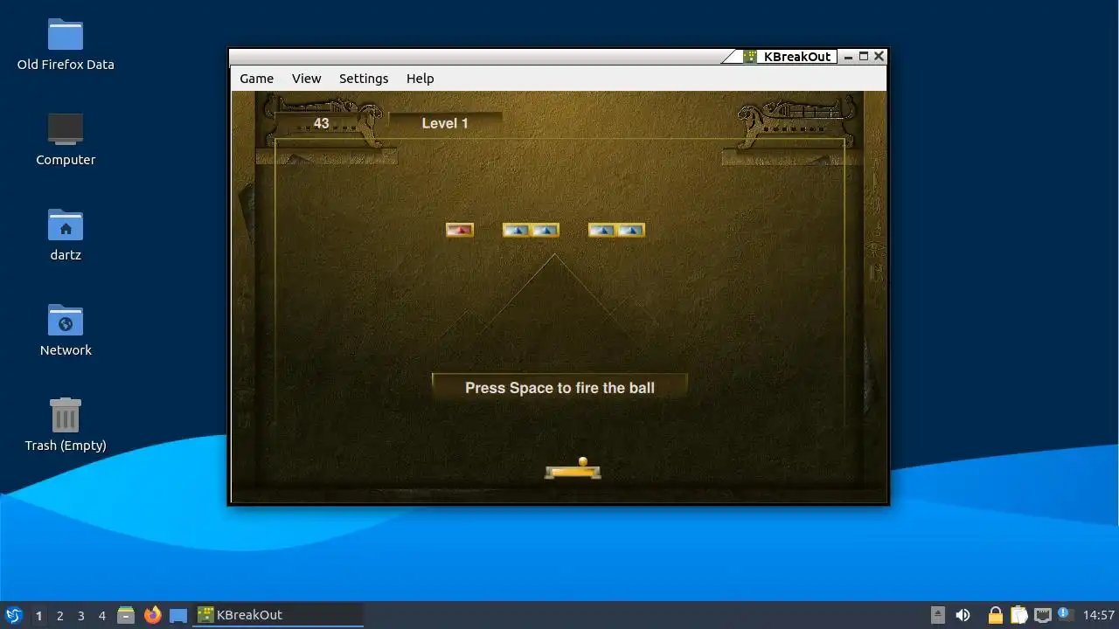This screenshot has height=629, width=1119.
Task: Maximize the KBreakOut window
Action: [x=864, y=57]
